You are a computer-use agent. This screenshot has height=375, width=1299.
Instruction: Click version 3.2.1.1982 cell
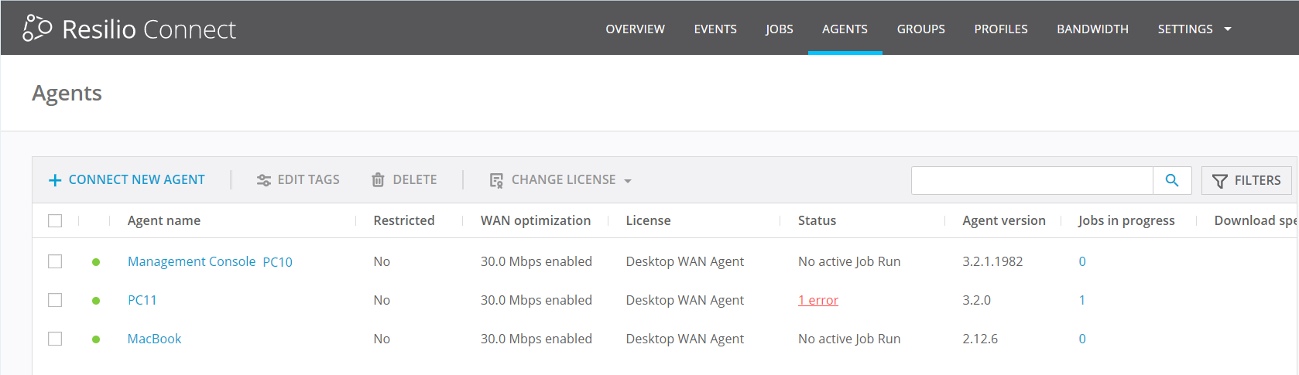[x=992, y=261]
